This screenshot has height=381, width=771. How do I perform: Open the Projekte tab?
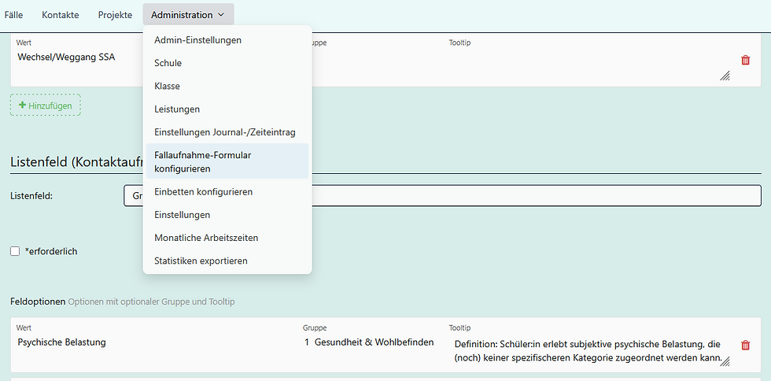point(115,15)
